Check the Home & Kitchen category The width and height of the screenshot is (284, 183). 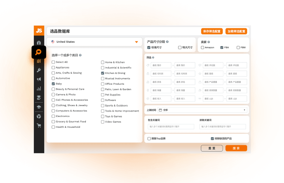pos(103,62)
